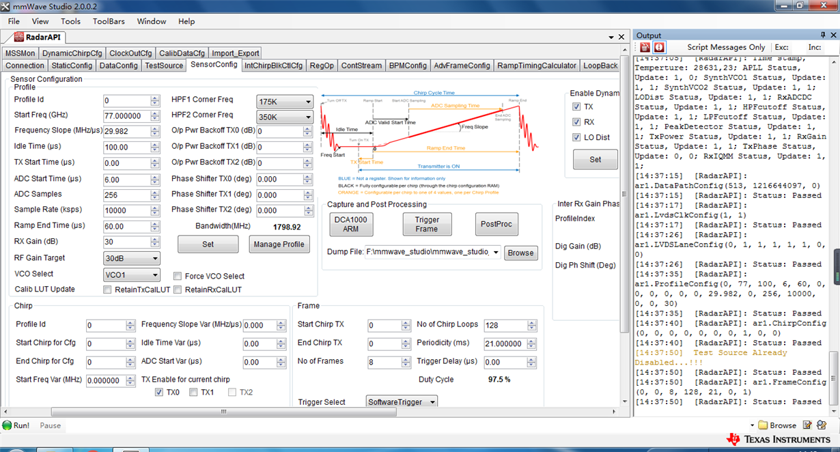Open the ToolBars menu
The image size is (840, 452).
109,21
